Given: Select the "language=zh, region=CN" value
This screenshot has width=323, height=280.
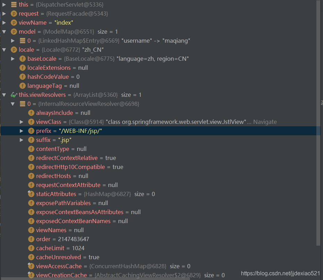Looking at the screenshot, I should tap(152, 59).
